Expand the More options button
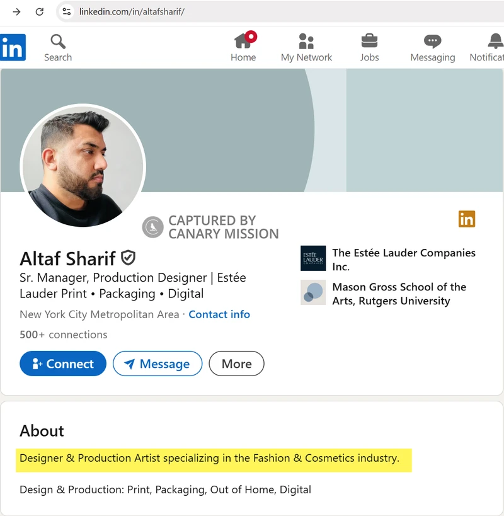This screenshot has width=504, height=516. 236,364
